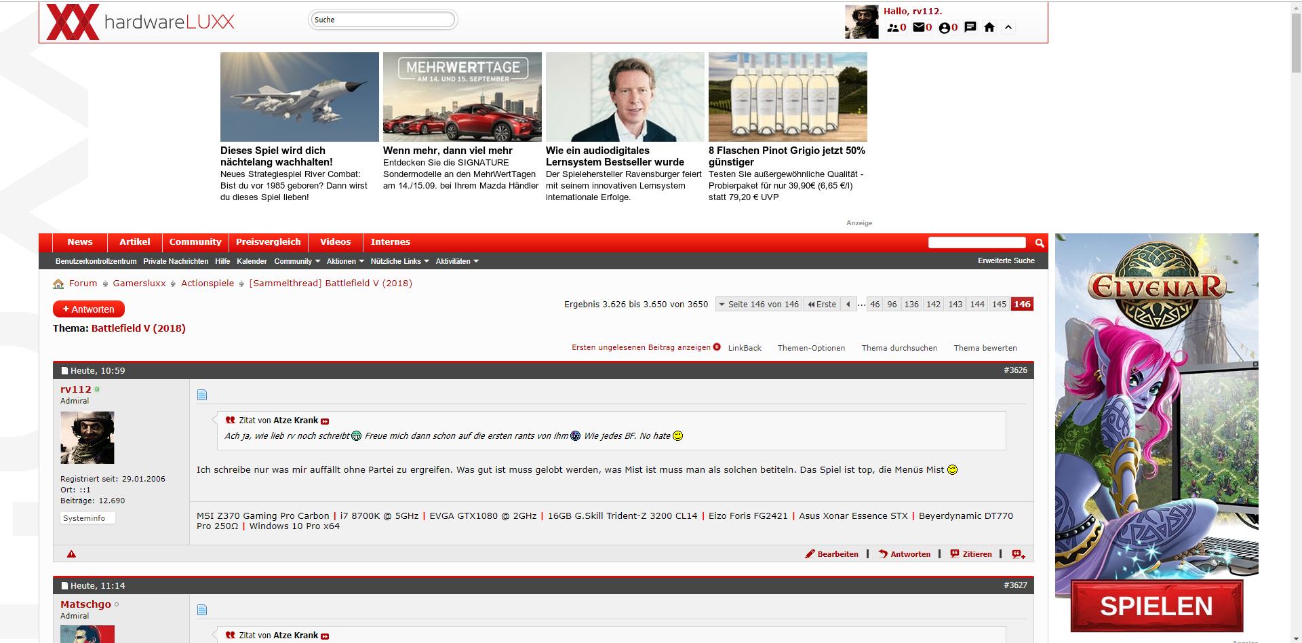Click Erweiterte Suche link
The width and height of the screenshot is (1302, 643).
[x=1006, y=260]
